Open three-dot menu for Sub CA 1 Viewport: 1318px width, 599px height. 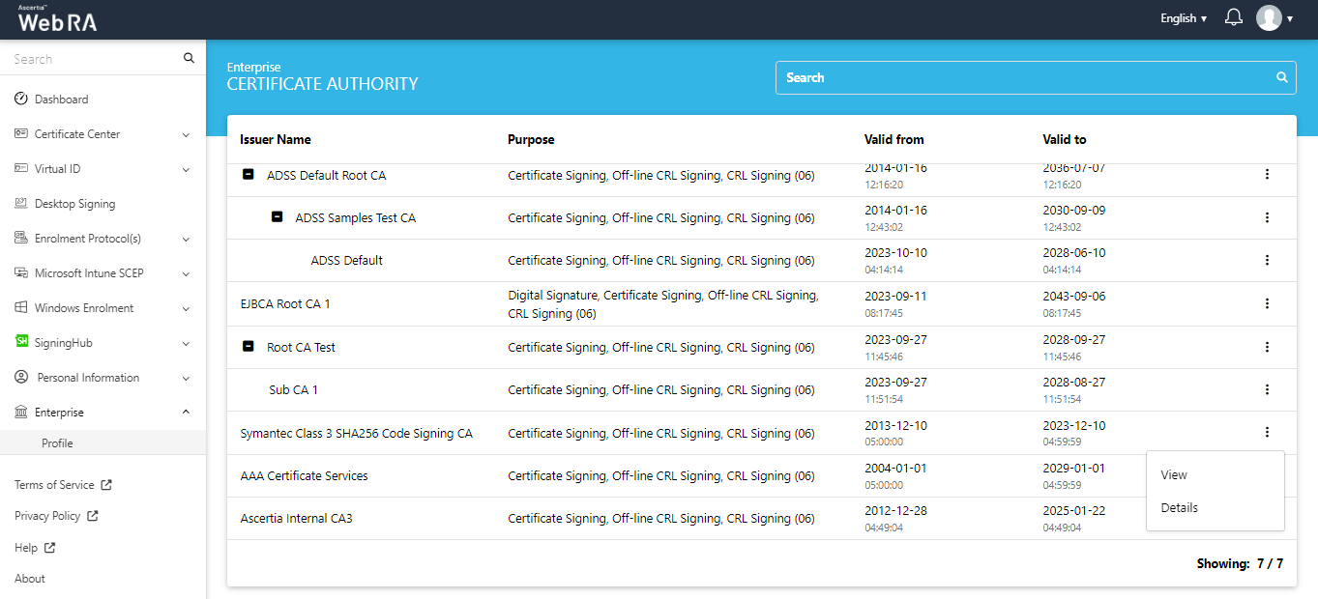(1267, 389)
